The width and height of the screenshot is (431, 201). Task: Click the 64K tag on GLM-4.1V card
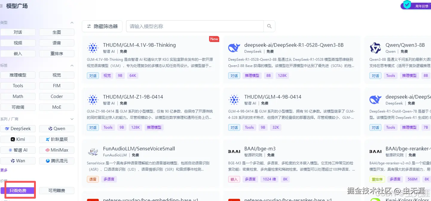(133, 76)
